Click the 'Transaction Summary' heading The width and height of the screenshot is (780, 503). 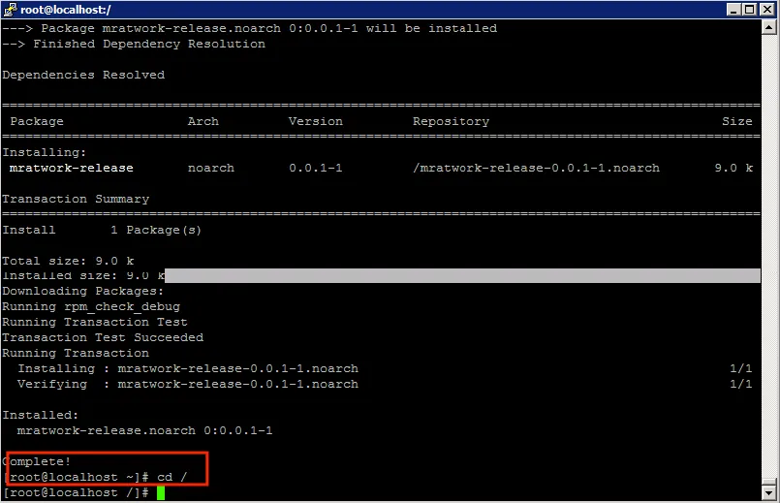pyautogui.click(x=76, y=199)
